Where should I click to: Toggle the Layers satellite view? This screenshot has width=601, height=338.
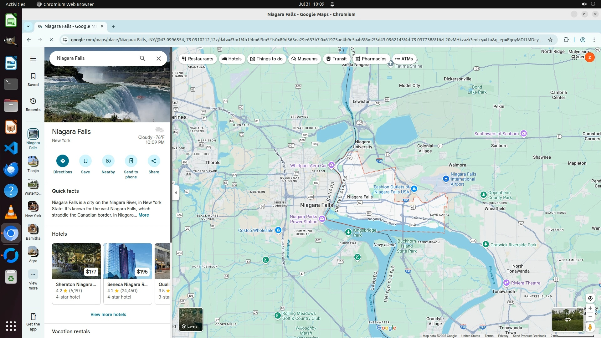pos(191,319)
